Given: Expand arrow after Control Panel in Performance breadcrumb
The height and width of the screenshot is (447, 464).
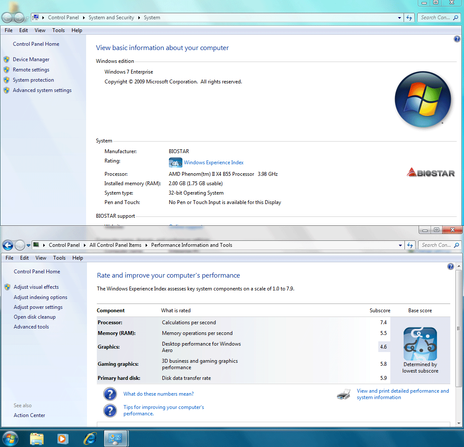Looking at the screenshot, I should click(85, 245).
